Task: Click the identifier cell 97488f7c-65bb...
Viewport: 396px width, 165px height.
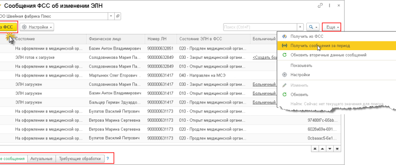Action: click(x=322, y=120)
